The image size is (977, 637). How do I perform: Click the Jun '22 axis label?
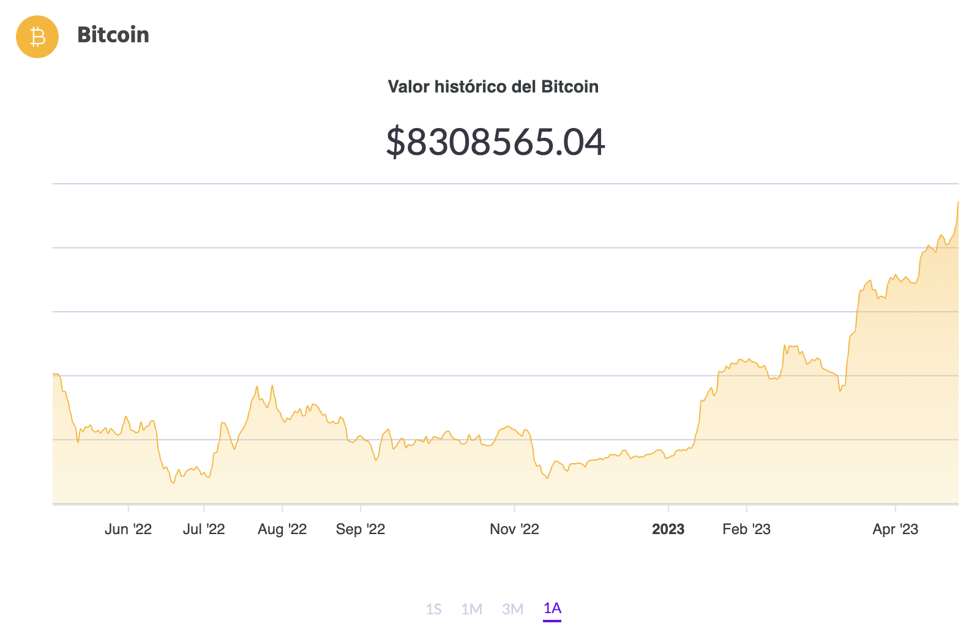(129, 529)
